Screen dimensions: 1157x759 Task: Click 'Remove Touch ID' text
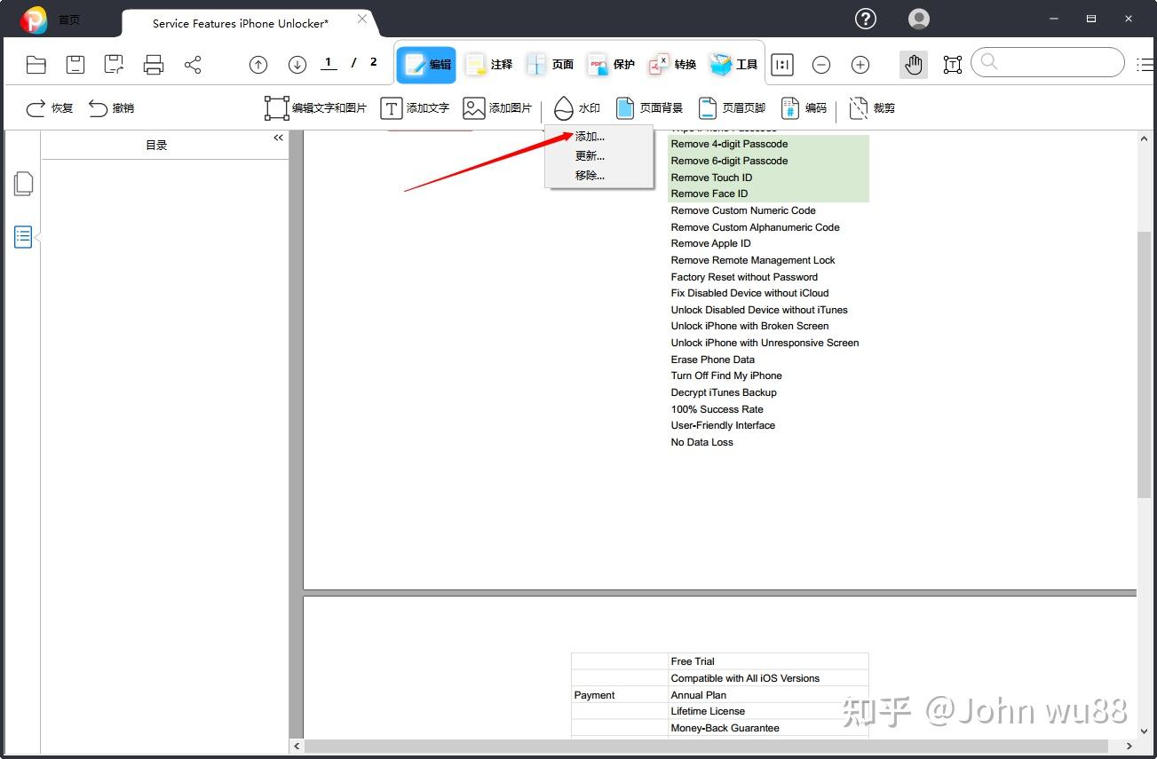coord(711,178)
